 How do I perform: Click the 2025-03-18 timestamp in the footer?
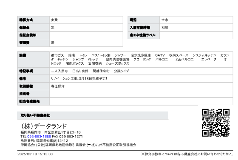click(x=35, y=154)
